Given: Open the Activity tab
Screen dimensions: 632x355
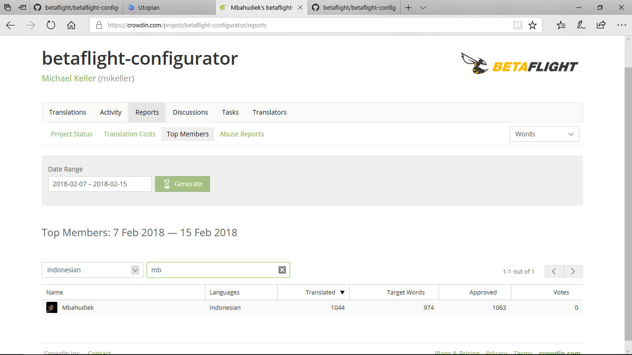Looking at the screenshot, I should click(x=111, y=112).
